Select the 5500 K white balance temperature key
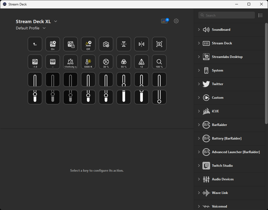 88,62
